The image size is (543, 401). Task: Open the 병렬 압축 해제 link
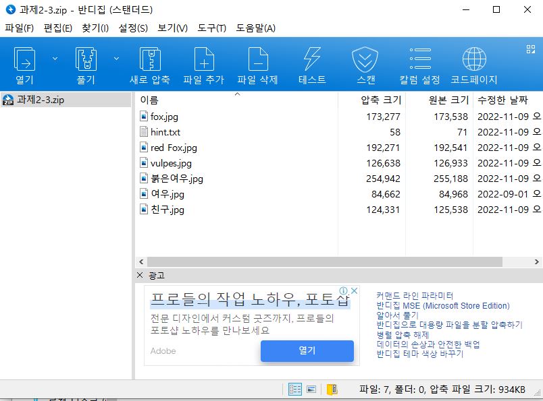(403, 335)
